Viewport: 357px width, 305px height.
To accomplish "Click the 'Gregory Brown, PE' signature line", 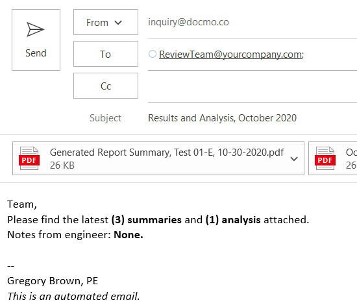I will 53,281.
